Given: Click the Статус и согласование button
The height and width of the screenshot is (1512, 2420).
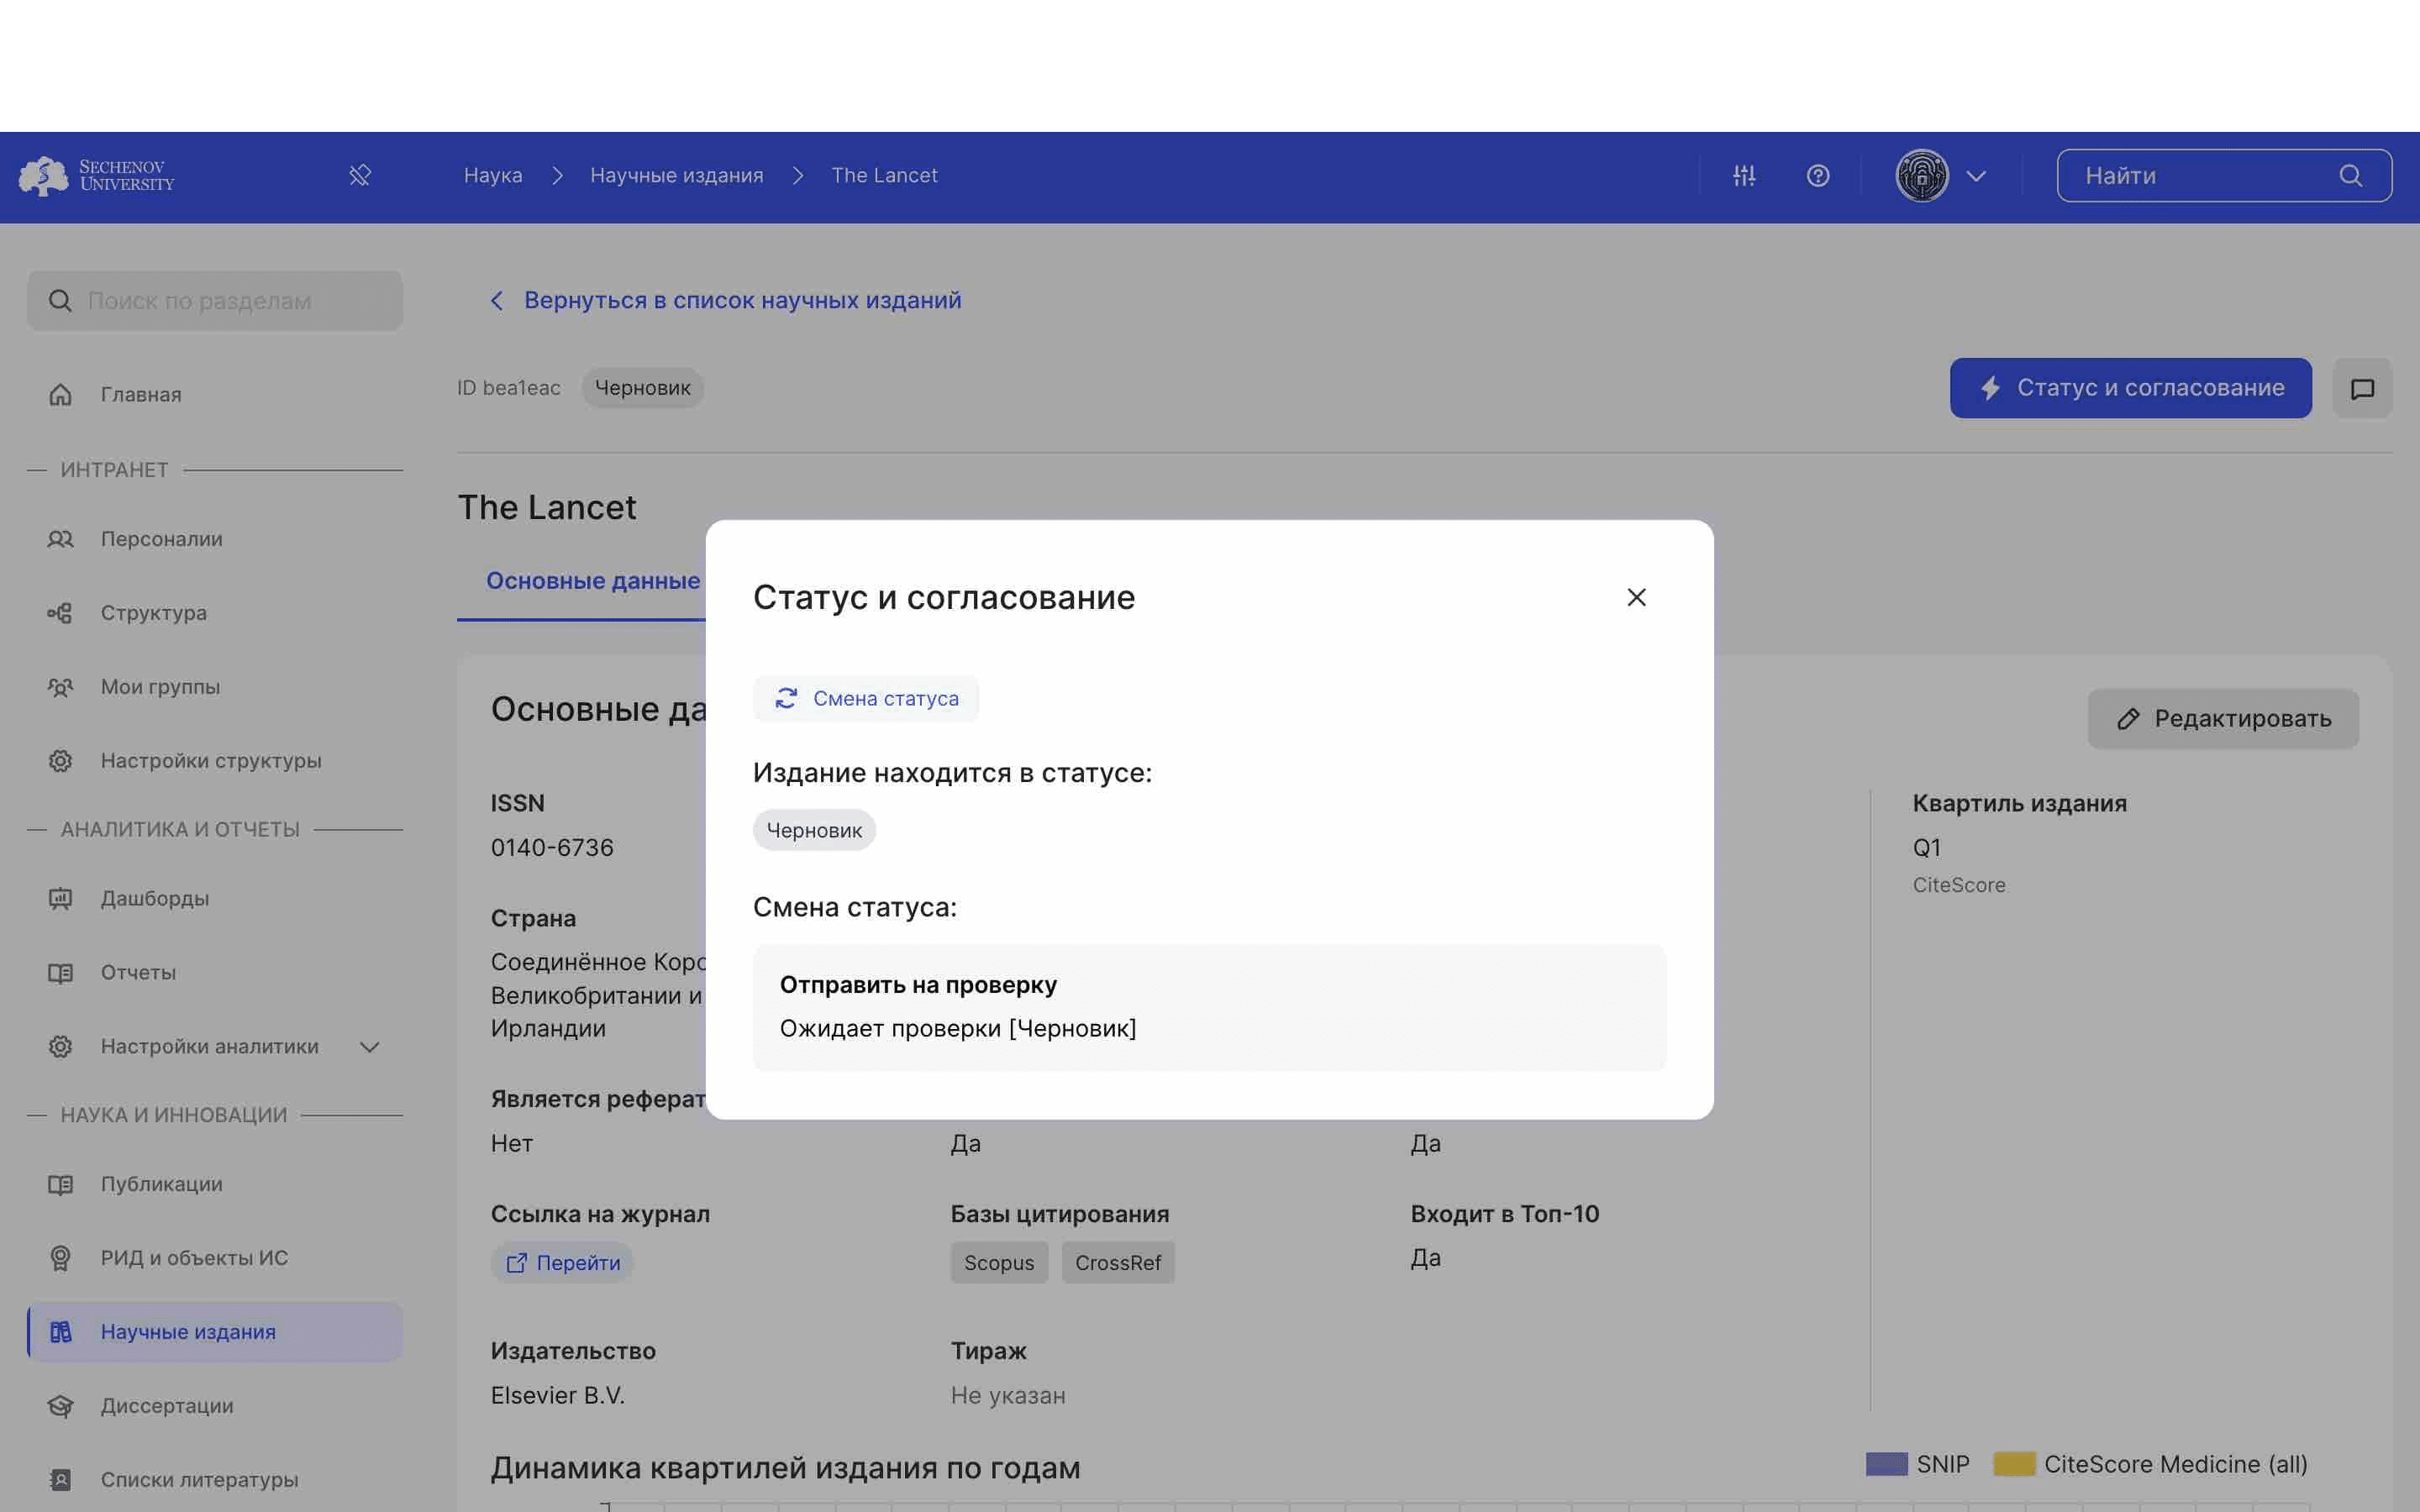Looking at the screenshot, I should (x=2130, y=388).
